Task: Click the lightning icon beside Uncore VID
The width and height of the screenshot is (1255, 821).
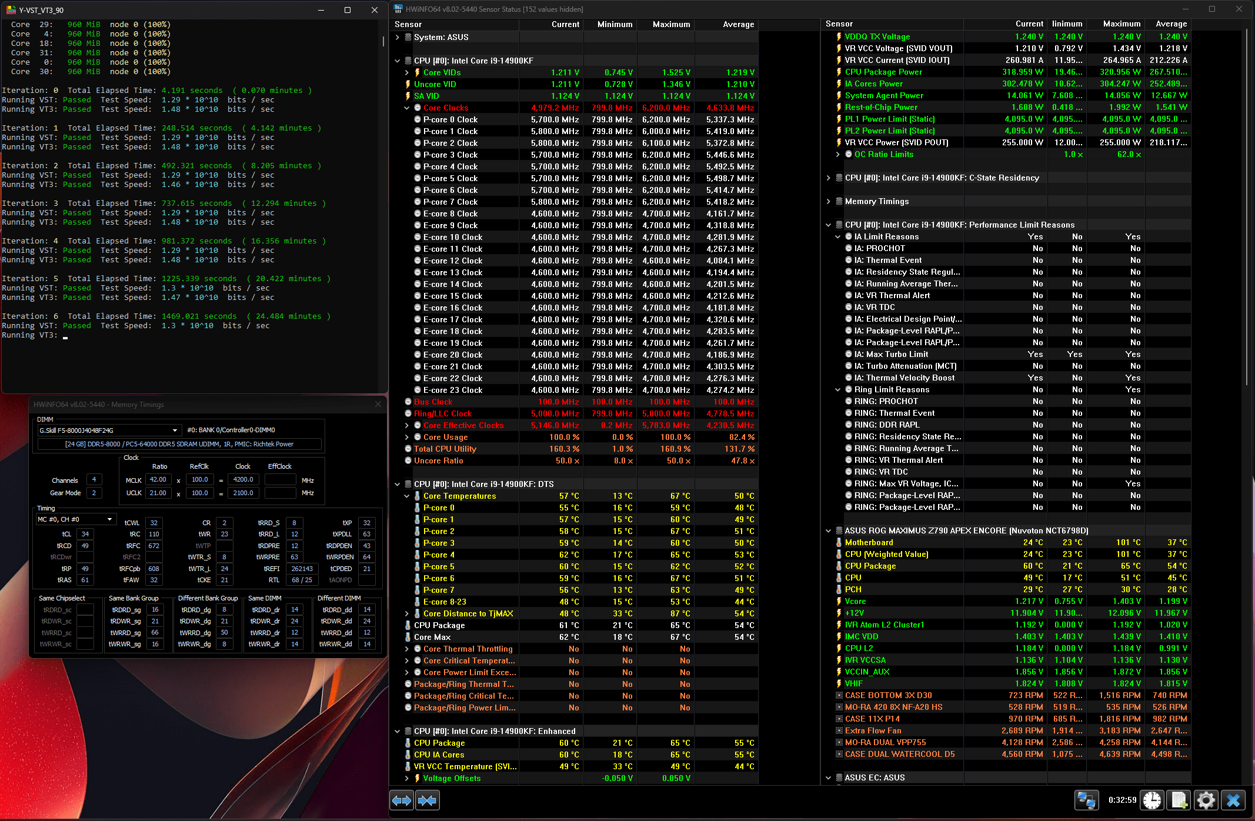Action: pyautogui.click(x=408, y=84)
